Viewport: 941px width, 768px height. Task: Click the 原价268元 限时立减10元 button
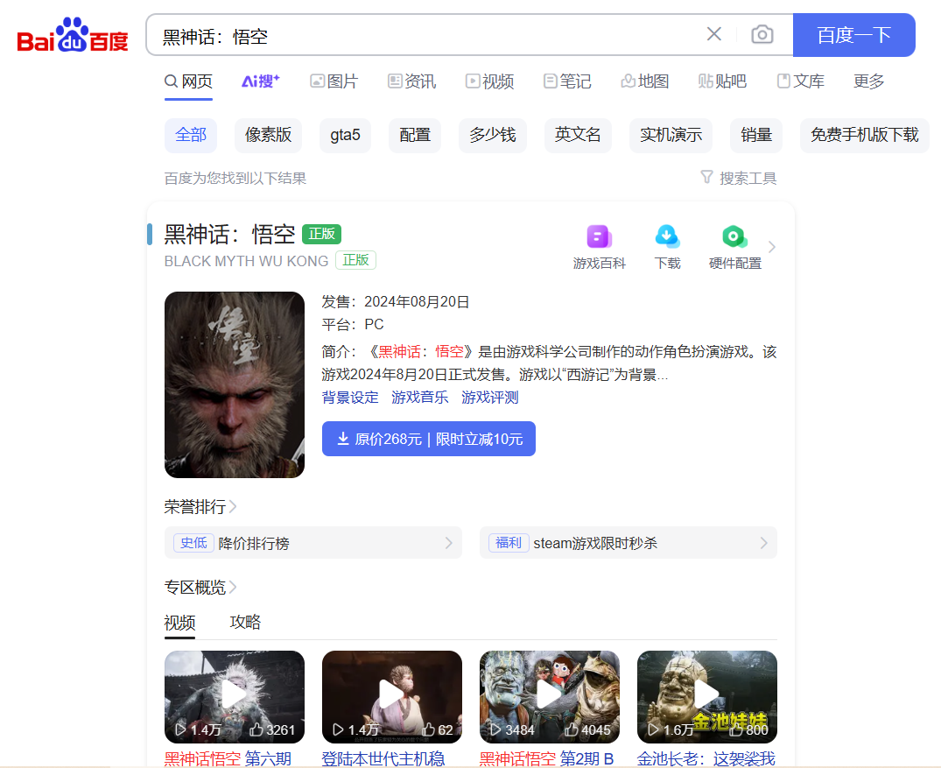point(429,439)
